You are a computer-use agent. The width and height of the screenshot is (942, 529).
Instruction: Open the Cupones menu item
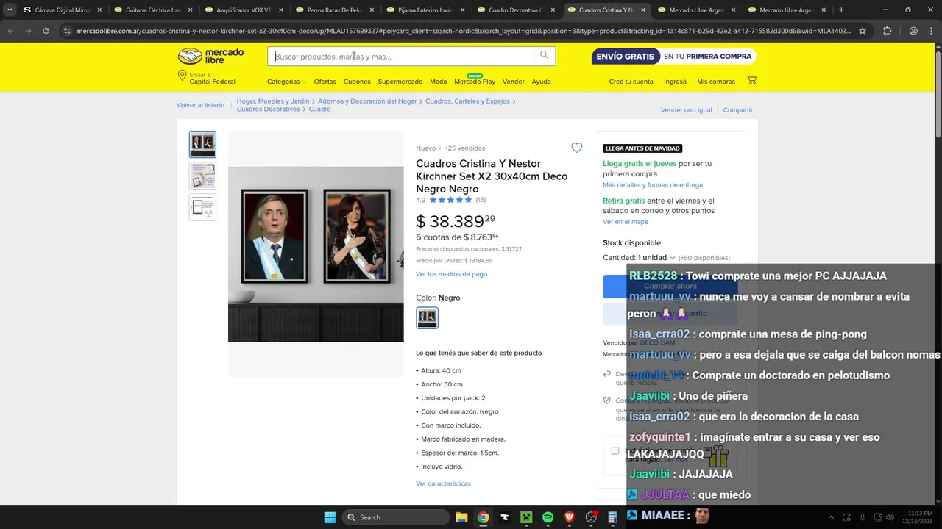tap(357, 82)
